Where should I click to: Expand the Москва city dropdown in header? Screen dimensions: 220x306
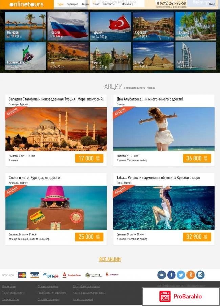(127, 4)
